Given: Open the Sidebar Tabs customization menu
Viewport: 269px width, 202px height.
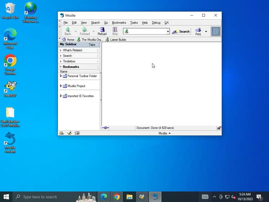Looking at the screenshot, I should click(93, 44).
